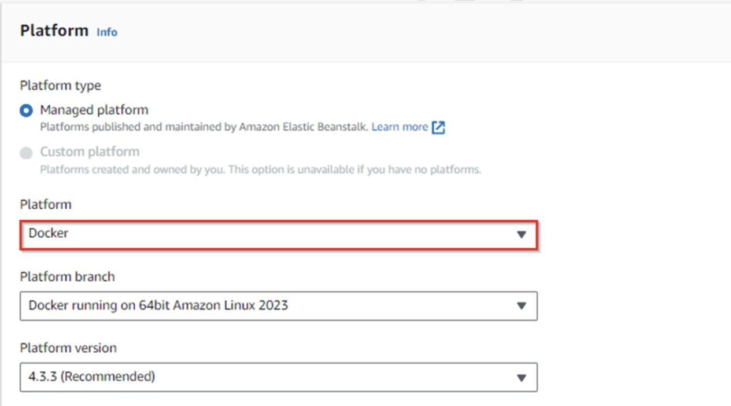The image size is (731, 406).
Task: Click the arrow icon in Platform version dropdown
Action: point(522,378)
